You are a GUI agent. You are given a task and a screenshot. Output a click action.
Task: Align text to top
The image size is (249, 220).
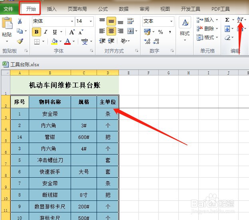[x=102, y=20]
